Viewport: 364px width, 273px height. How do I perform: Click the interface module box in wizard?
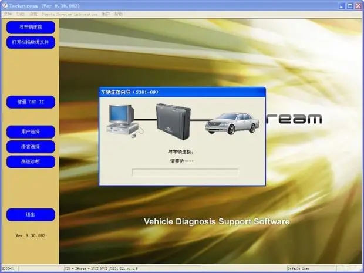coord(173,122)
